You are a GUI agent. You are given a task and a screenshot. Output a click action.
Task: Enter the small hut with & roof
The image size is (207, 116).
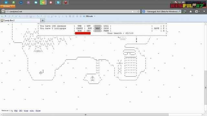[93, 79]
